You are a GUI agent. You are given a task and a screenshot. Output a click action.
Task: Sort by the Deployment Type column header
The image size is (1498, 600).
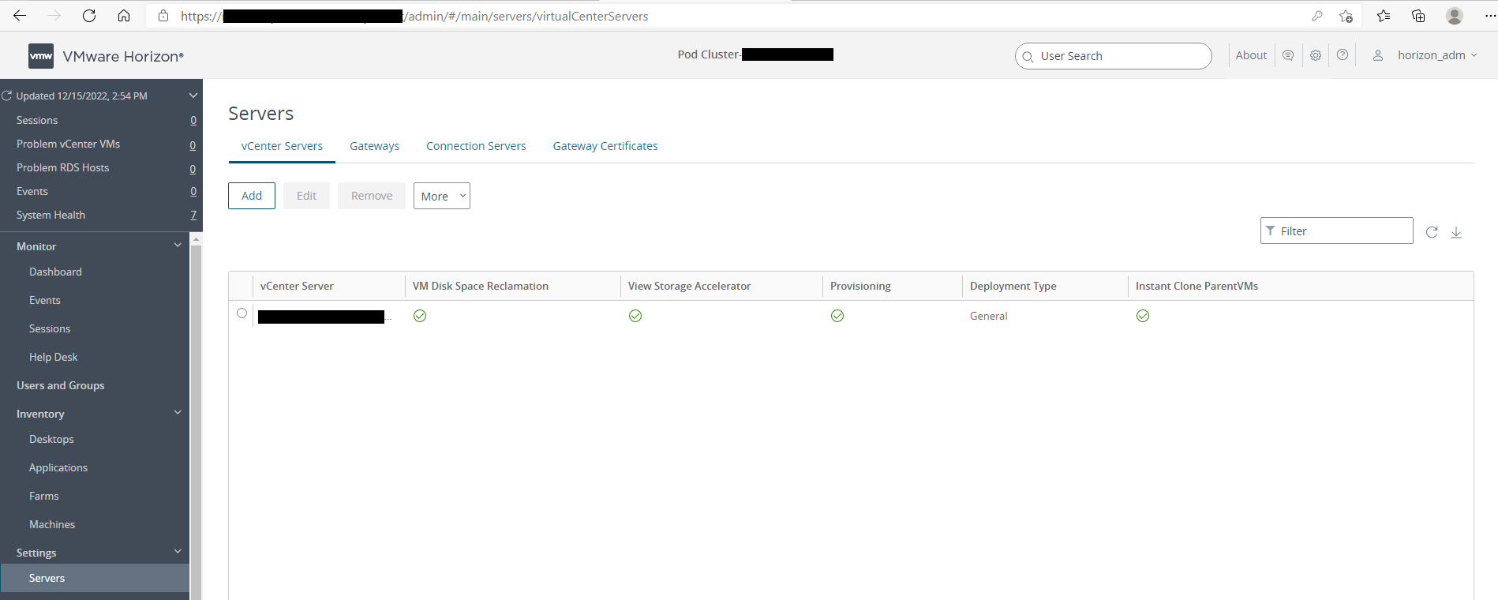pyautogui.click(x=1013, y=286)
